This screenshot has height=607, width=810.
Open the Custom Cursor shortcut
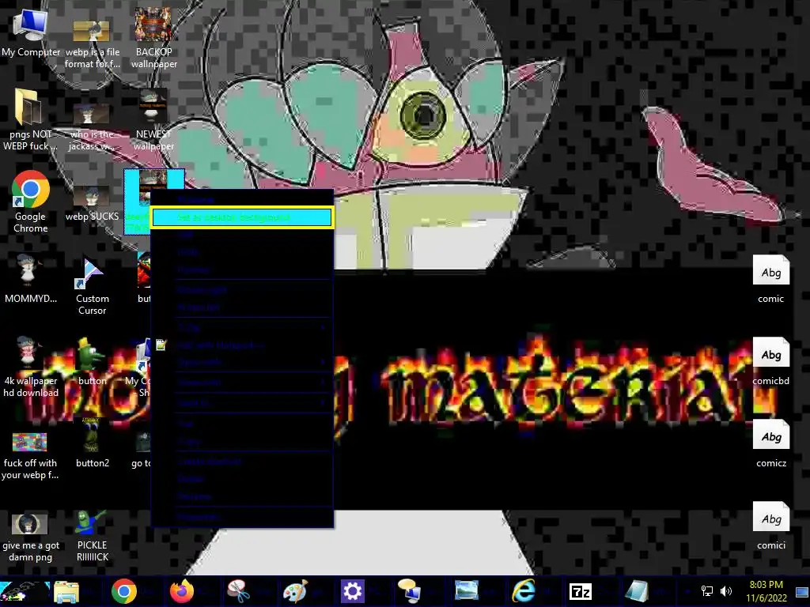(92, 286)
